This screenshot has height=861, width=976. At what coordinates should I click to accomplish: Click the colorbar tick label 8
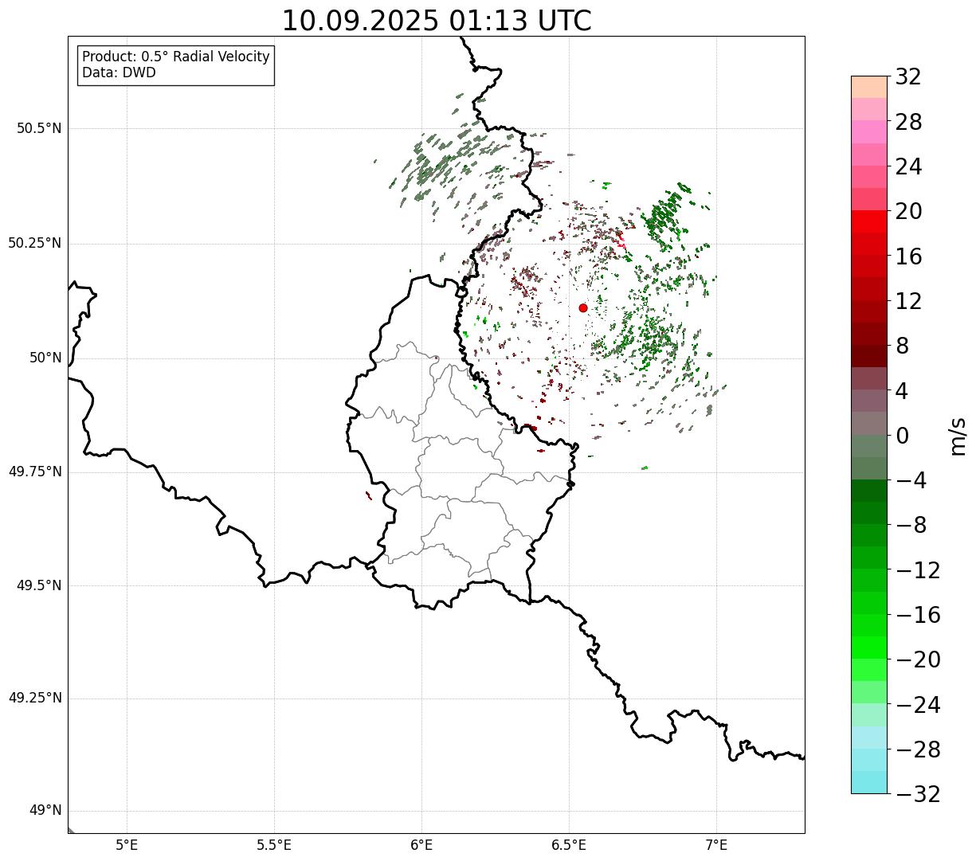tap(902, 346)
